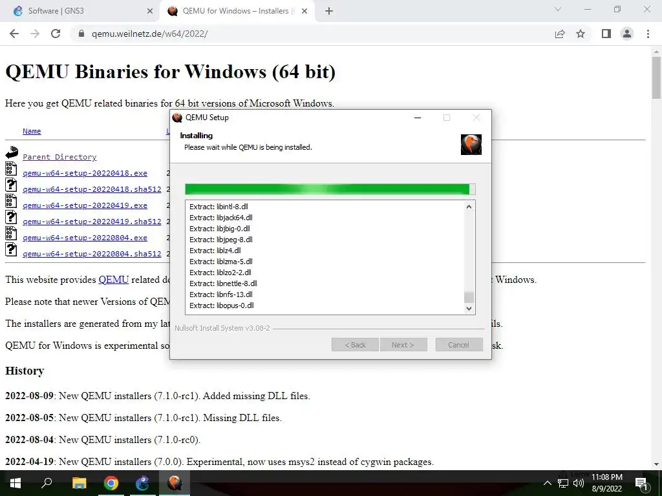This screenshot has height=496, width=662.
Task: Minimize the QEMU Setup installer window
Action: pyautogui.click(x=418, y=118)
